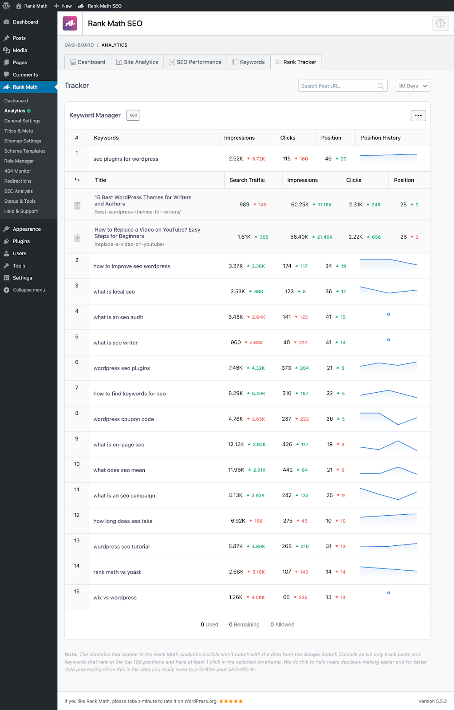Open the help question mark icon
This screenshot has height=710, width=454.
pos(440,24)
